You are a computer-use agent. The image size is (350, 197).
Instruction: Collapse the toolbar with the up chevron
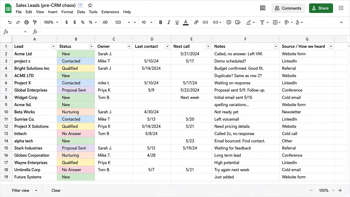tap(341, 22)
